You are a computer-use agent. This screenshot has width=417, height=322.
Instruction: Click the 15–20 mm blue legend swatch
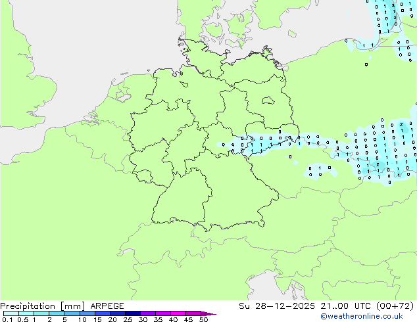pos(103,313)
